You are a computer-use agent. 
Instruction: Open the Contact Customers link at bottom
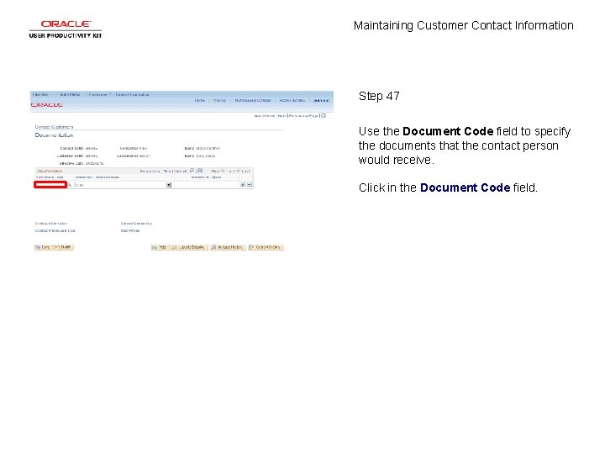click(x=136, y=224)
